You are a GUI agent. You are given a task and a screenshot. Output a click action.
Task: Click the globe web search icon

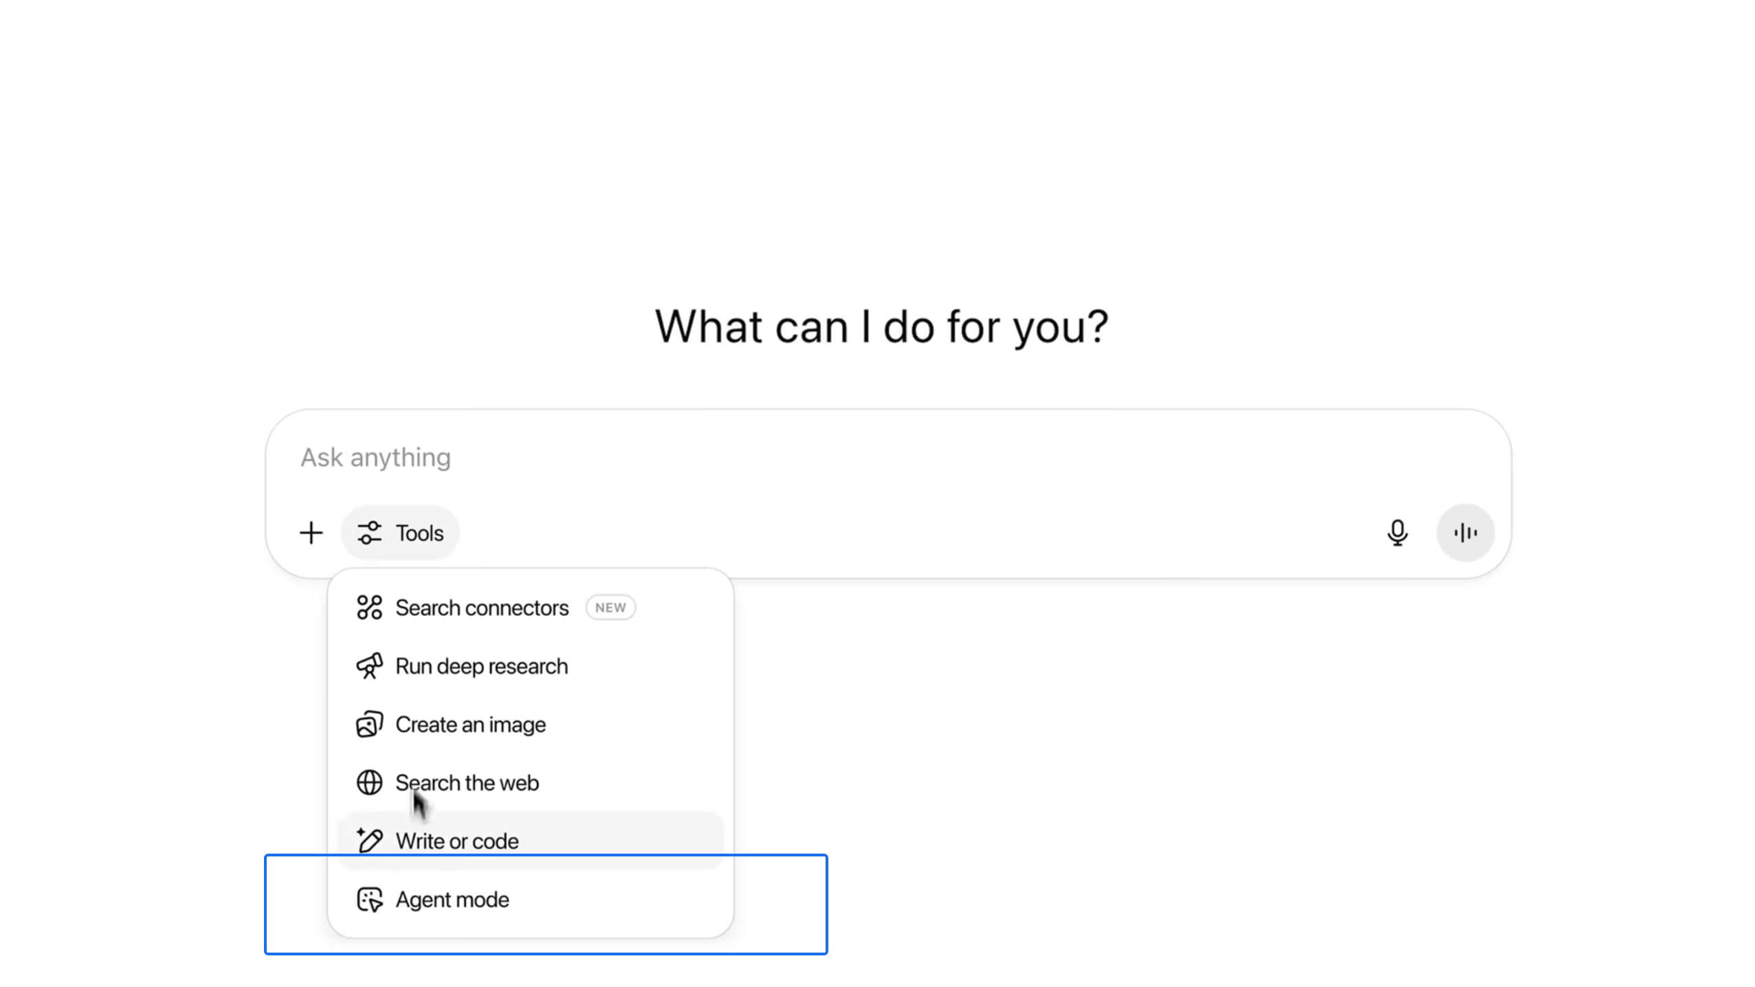coord(369,783)
